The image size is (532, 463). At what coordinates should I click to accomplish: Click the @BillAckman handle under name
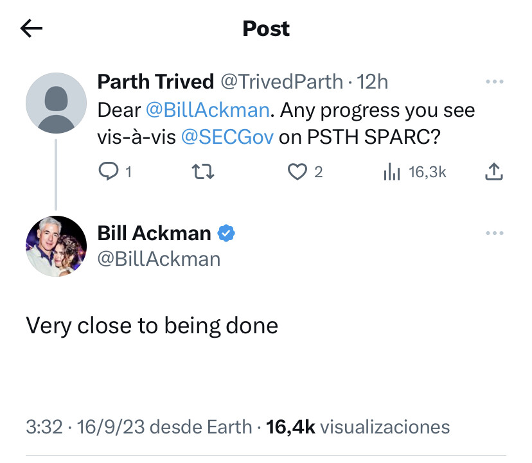159,258
